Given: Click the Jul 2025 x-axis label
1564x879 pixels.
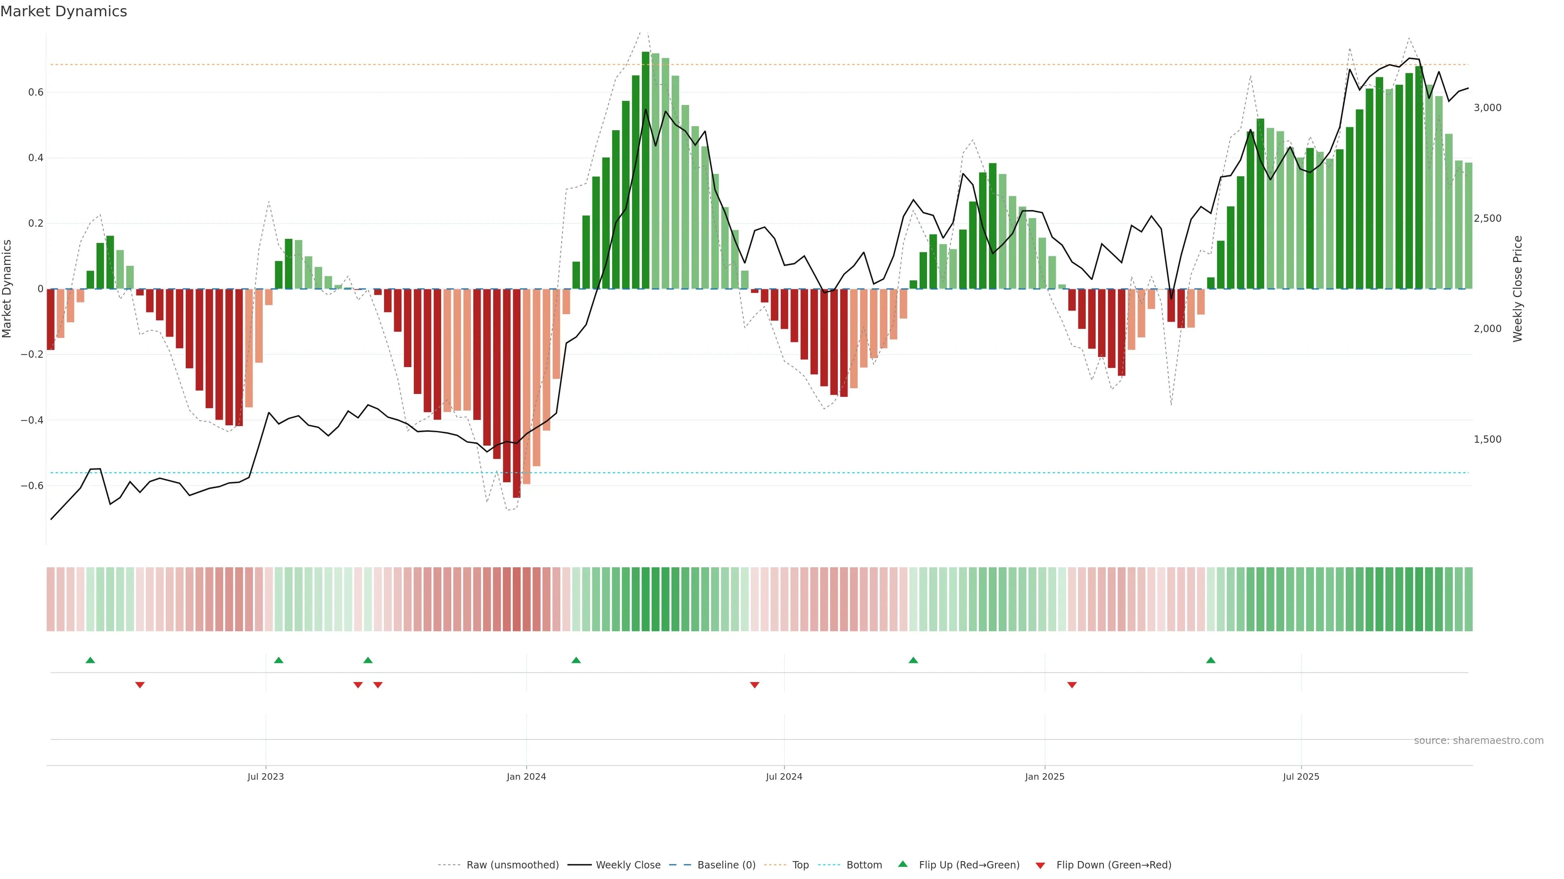Looking at the screenshot, I should [1300, 776].
